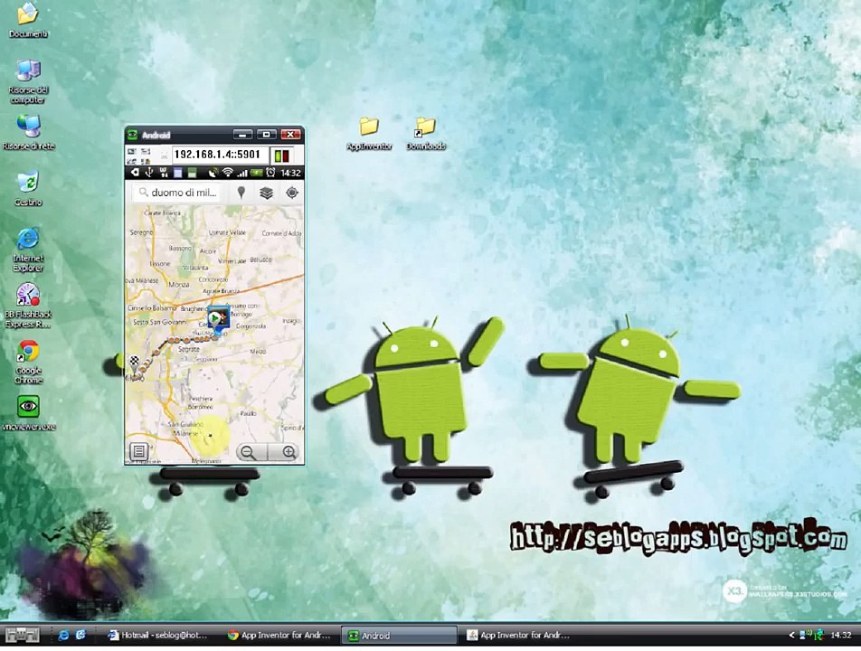Tap Monza label on map
Image resolution: width=861 pixels, height=651 pixels.
coord(178,284)
